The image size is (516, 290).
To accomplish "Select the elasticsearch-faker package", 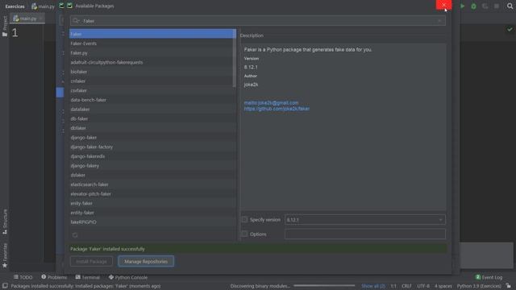I will (x=152, y=184).
